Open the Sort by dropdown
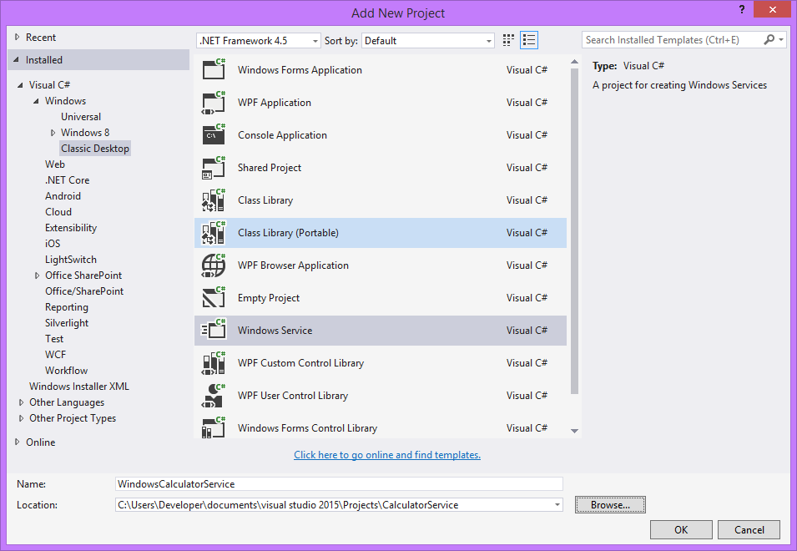Image resolution: width=797 pixels, height=551 pixels. [429, 41]
